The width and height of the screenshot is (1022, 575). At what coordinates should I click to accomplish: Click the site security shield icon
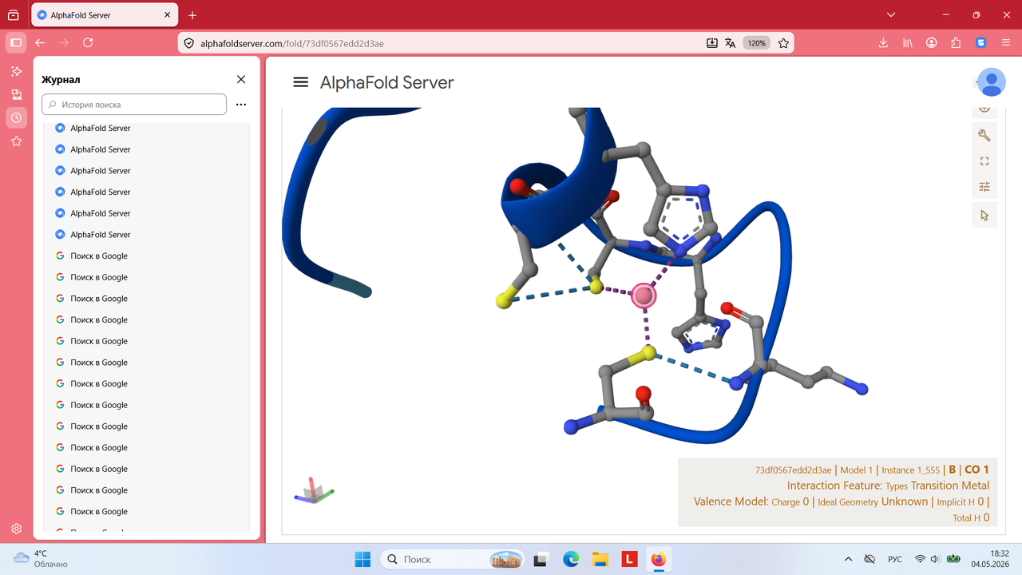pyautogui.click(x=189, y=43)
